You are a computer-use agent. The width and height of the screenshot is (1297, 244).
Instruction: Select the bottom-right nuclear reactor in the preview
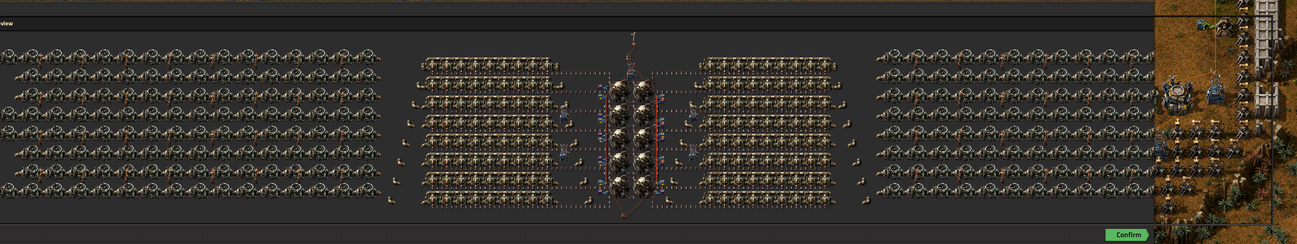pyautogui.click(x=643, y=186)
